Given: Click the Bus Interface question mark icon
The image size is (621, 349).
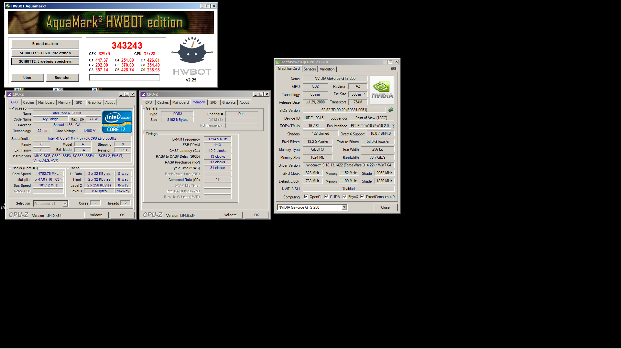Looking at the screenshot, I should (x=393, y=126).
